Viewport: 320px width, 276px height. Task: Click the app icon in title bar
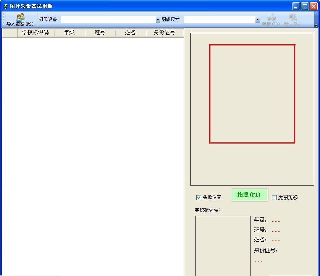point(5,6)
